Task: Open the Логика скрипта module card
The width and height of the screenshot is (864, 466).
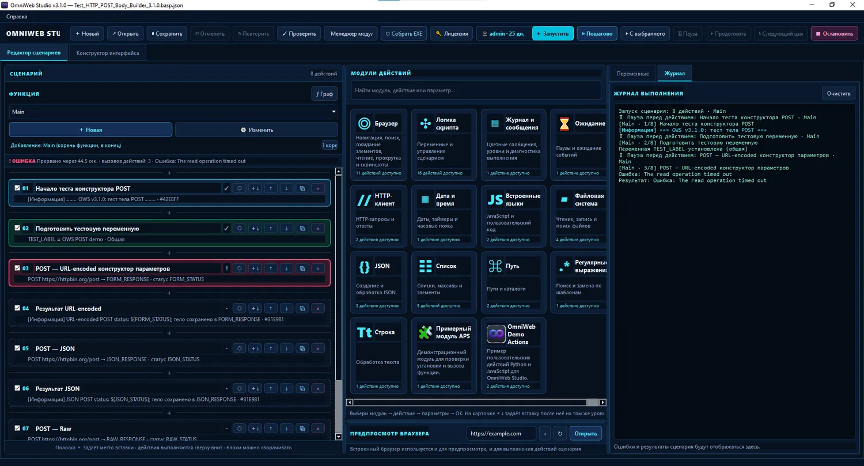Action: pyautogui.click(x=444, y=145)
